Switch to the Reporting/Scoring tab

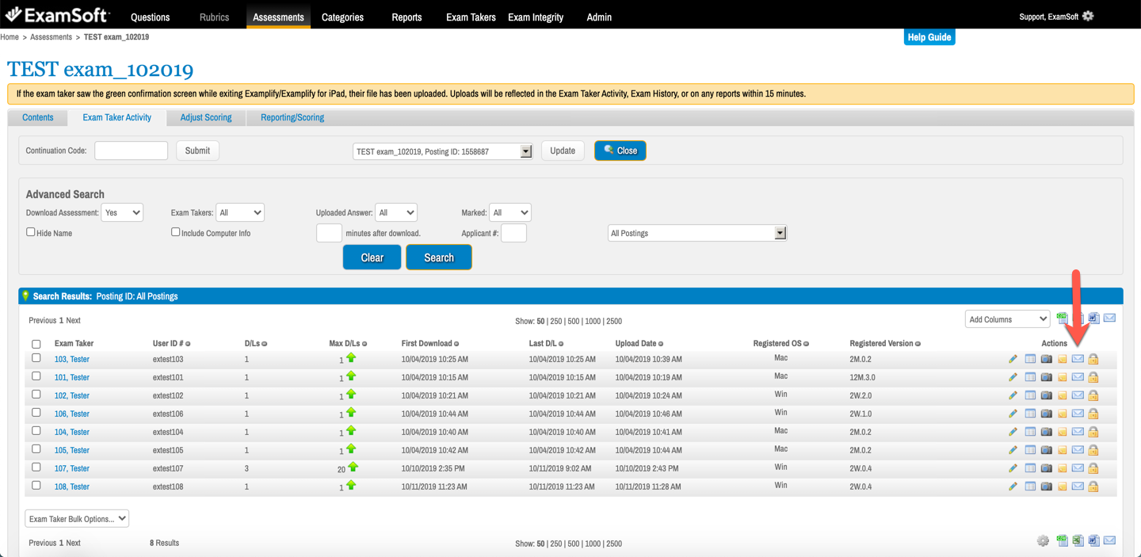[x=292, y=117]
